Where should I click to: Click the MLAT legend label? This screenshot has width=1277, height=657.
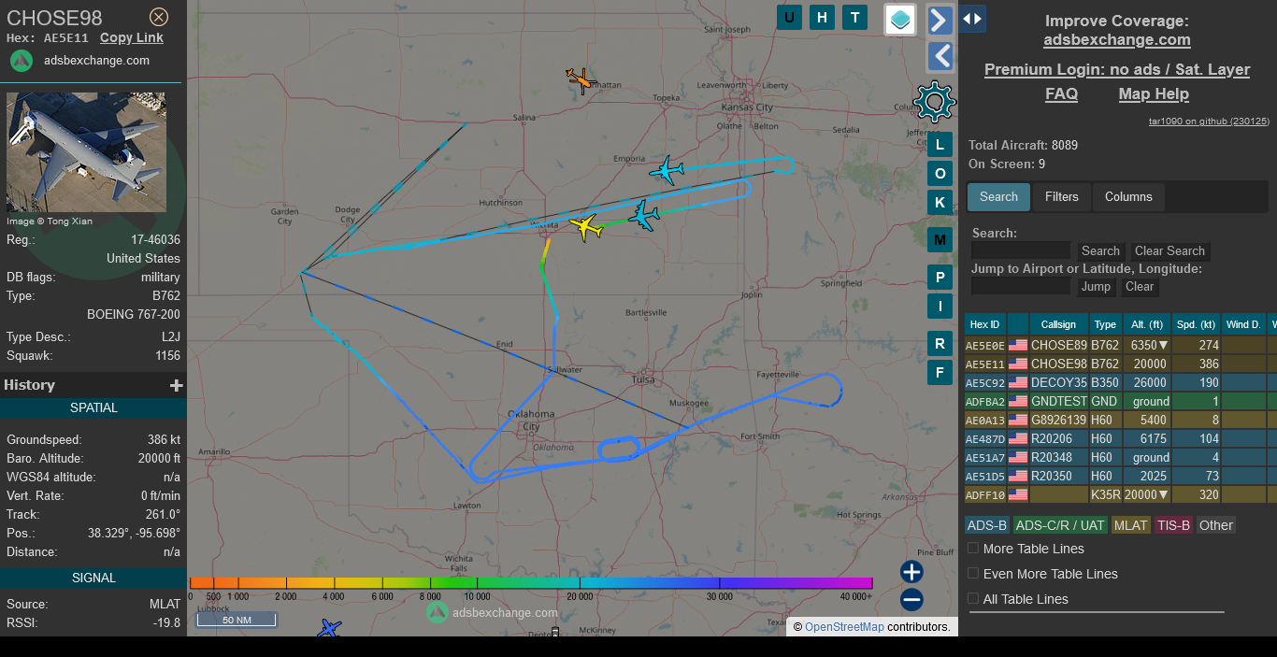tap(1130, 525)
